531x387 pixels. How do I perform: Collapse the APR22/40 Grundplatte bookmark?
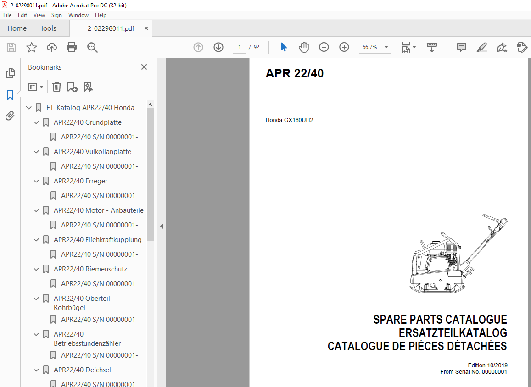[36, 122]
